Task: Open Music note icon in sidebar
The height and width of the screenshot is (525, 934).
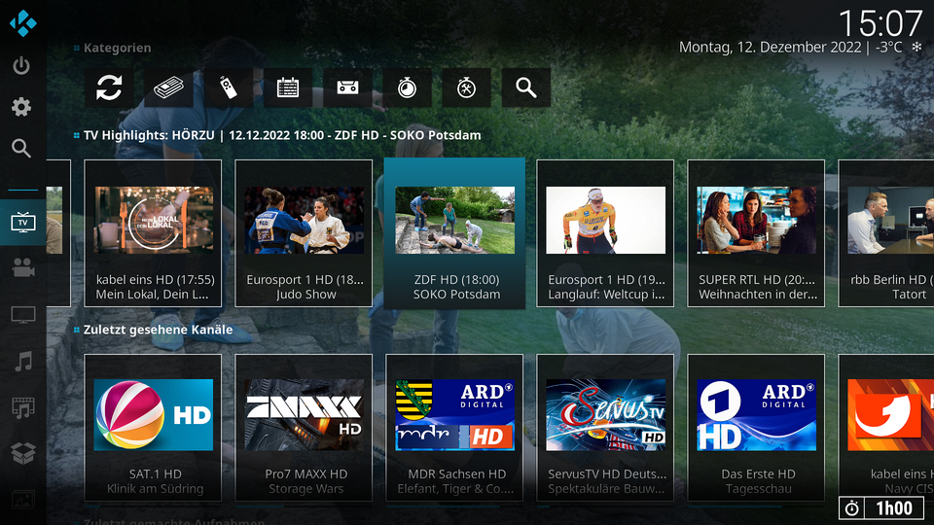Action: [23, 362]
